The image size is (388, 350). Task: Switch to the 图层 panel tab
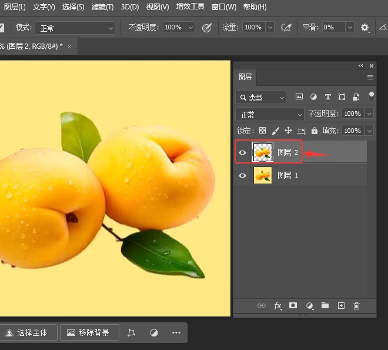tap(245, 77)
